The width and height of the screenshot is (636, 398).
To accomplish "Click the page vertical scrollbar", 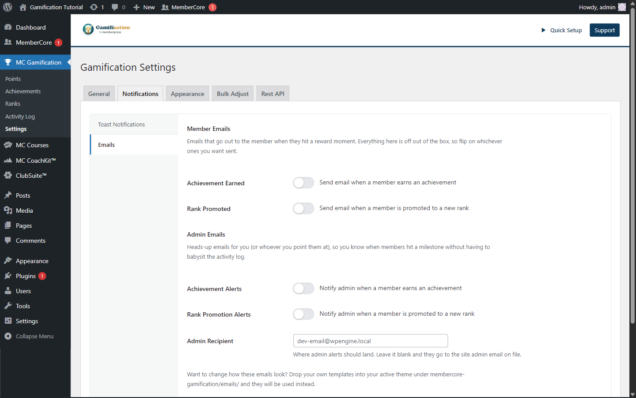I will pos(632,166).
